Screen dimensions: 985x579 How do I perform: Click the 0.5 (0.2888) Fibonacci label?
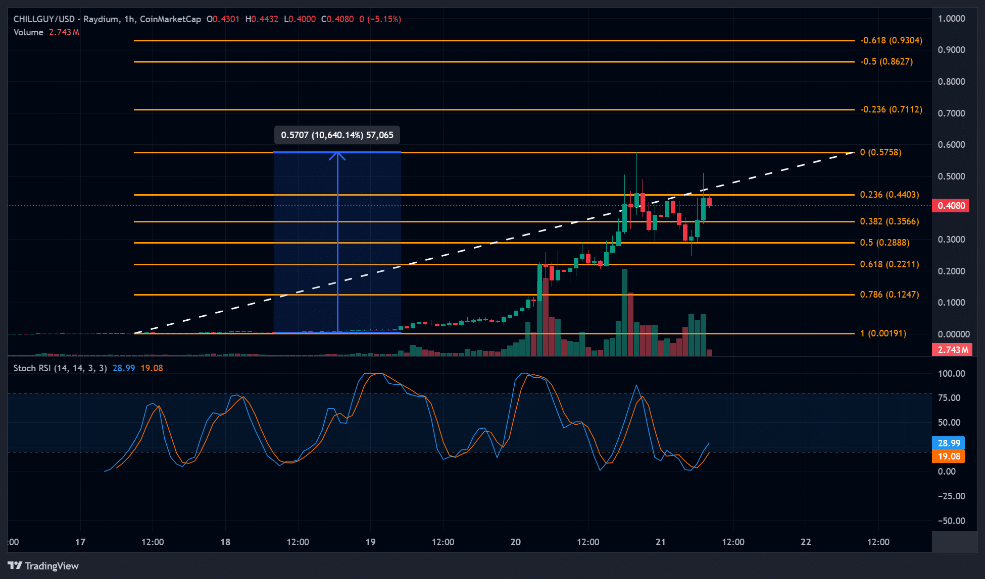click(885, 243)
